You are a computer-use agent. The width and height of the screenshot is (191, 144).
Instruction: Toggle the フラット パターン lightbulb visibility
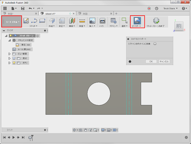11,36
